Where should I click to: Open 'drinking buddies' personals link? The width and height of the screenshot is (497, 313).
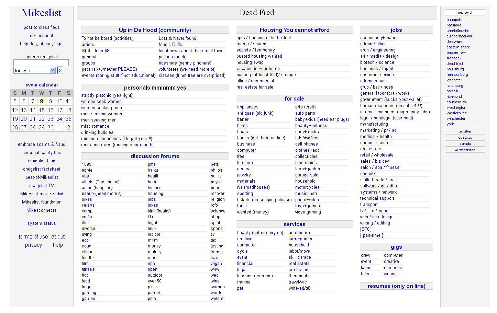click(97, 132)
